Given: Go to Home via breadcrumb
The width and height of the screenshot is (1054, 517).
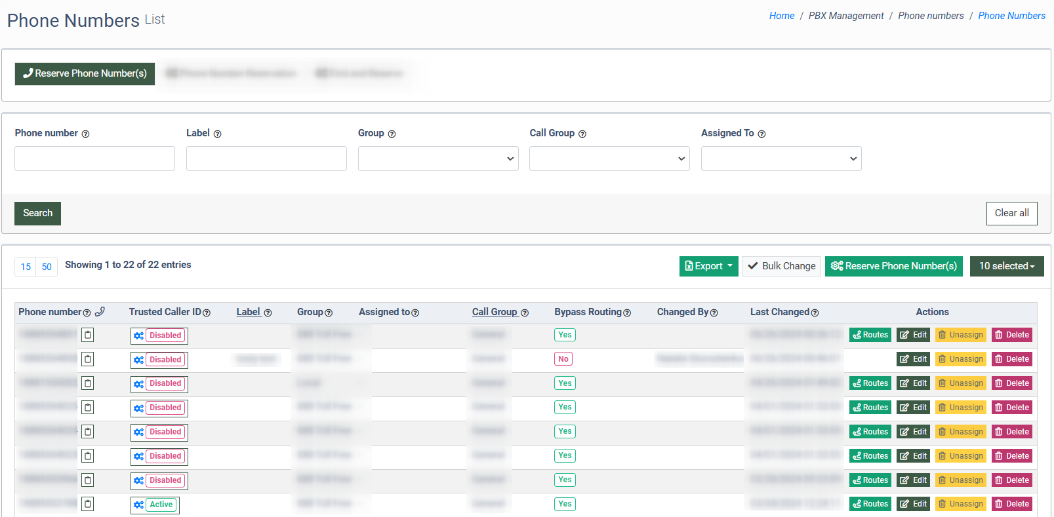Looking at the screenshot, I should [x=781, y=16].
